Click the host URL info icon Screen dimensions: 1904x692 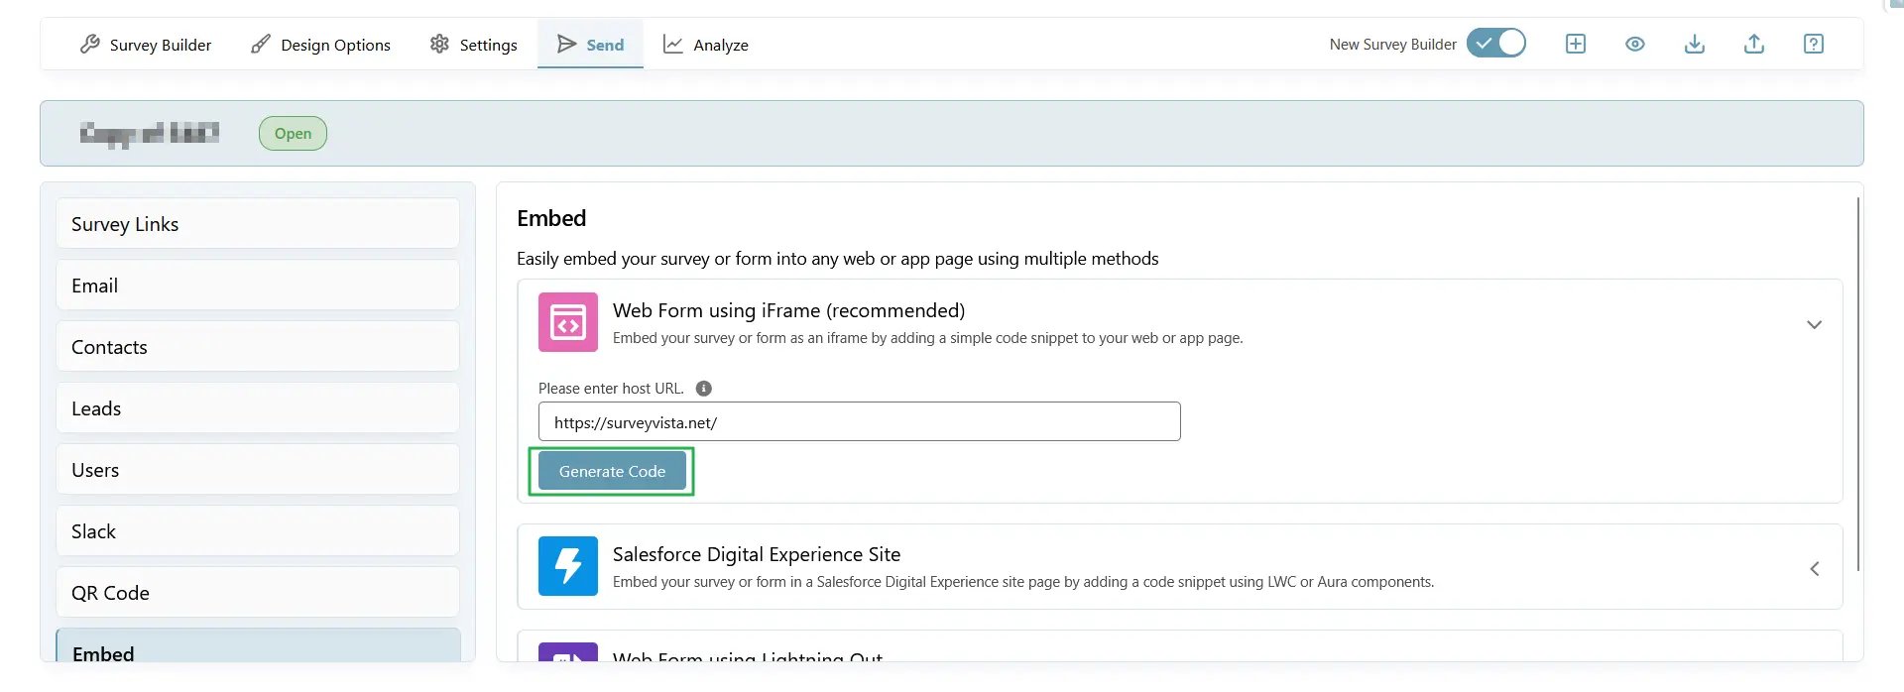click(x=704, y=389)
